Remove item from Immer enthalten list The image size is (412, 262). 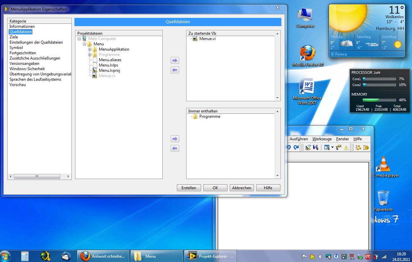175,149
